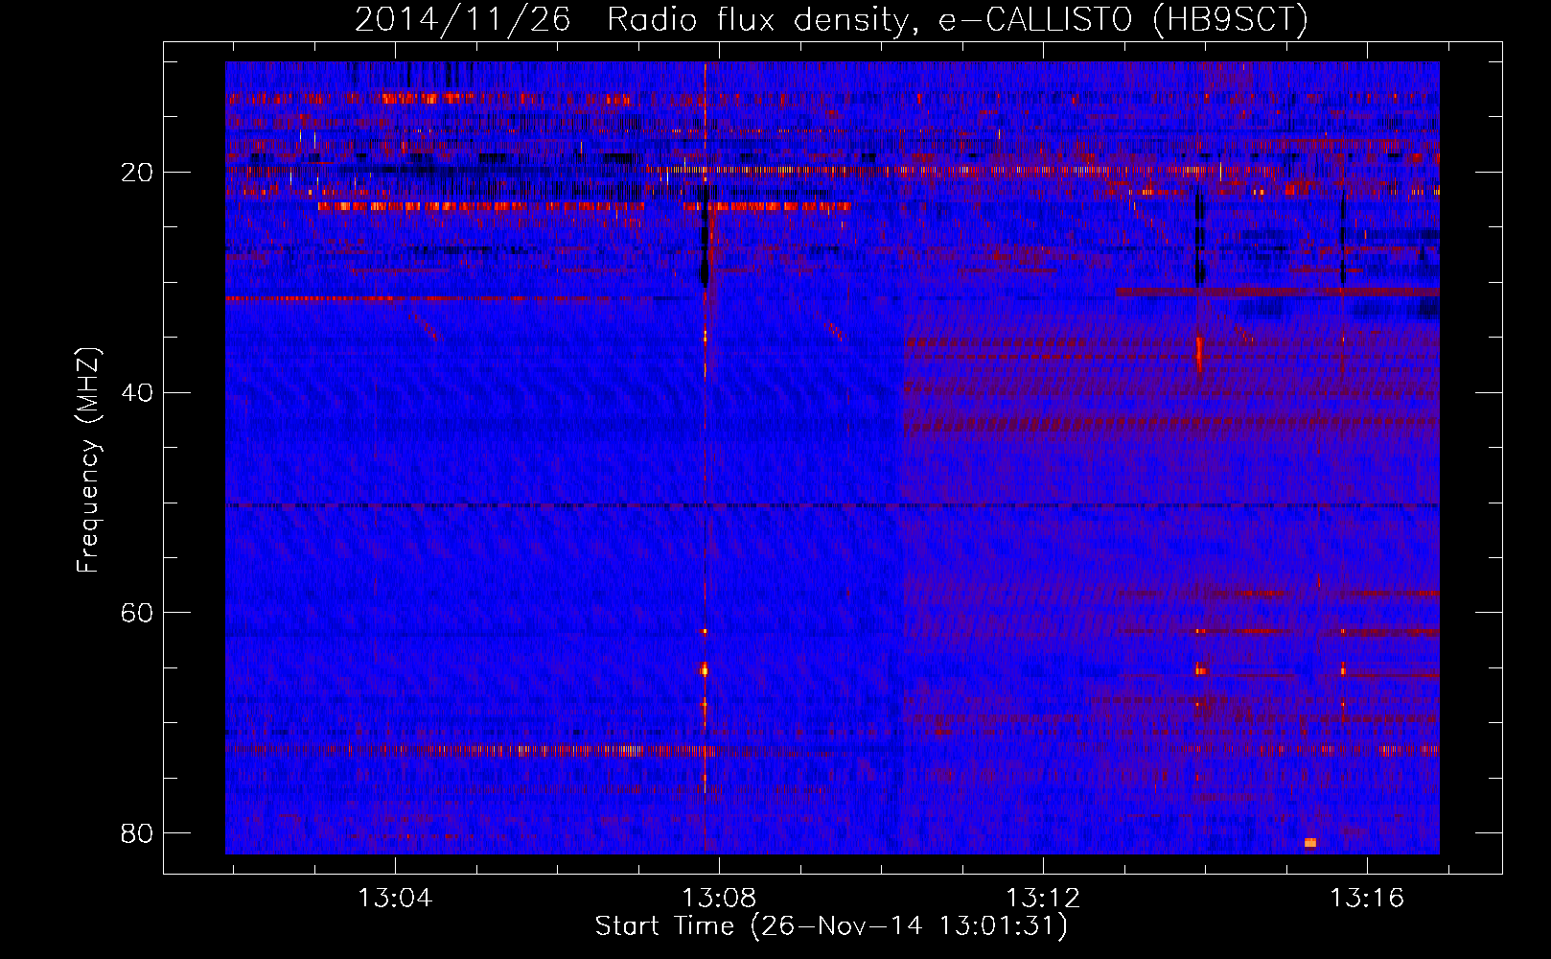Click the 40 MHz frequency tick label
The image size is (1551, 959).
point(137,392)
